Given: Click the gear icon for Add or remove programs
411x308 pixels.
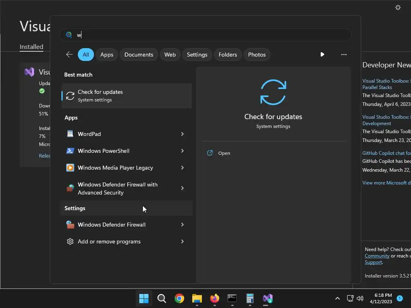Looking at the screenshot, I should (x=70, y=241).
